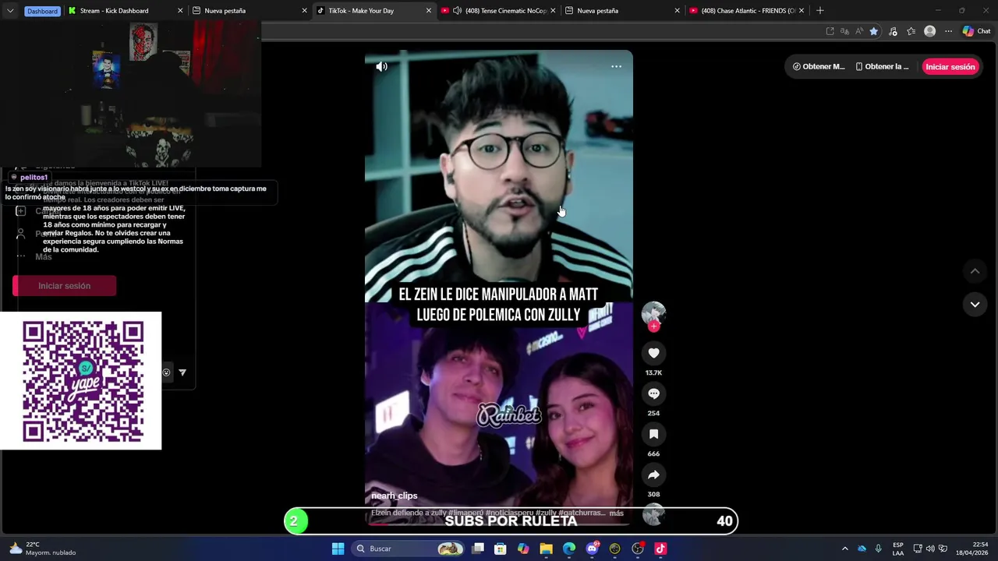Screen dimensions: 998x561
Task: Save the video with the bookmark icon
Action: click(x=653, y=434)
